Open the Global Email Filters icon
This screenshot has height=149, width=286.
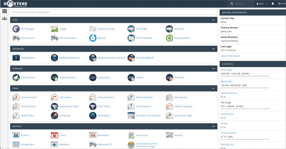click(x=54, y=106)
